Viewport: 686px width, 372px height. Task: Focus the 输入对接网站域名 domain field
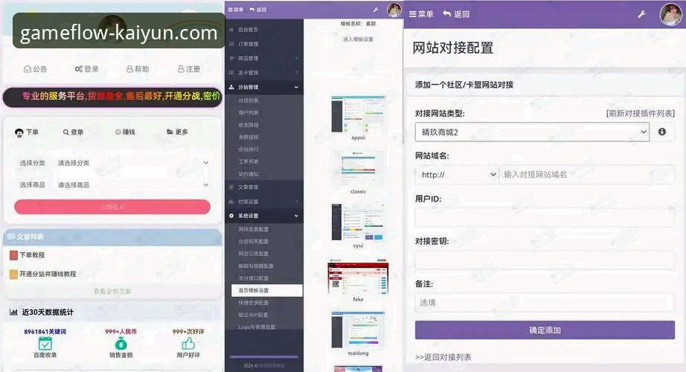587,175
